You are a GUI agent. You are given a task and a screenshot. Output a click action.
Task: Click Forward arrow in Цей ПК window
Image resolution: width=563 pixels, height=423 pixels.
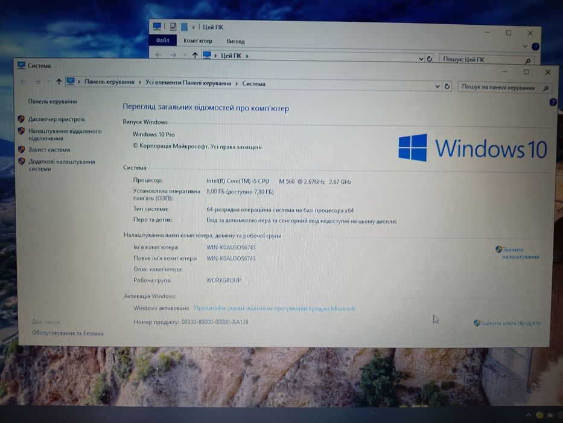(x=173, y=54)
